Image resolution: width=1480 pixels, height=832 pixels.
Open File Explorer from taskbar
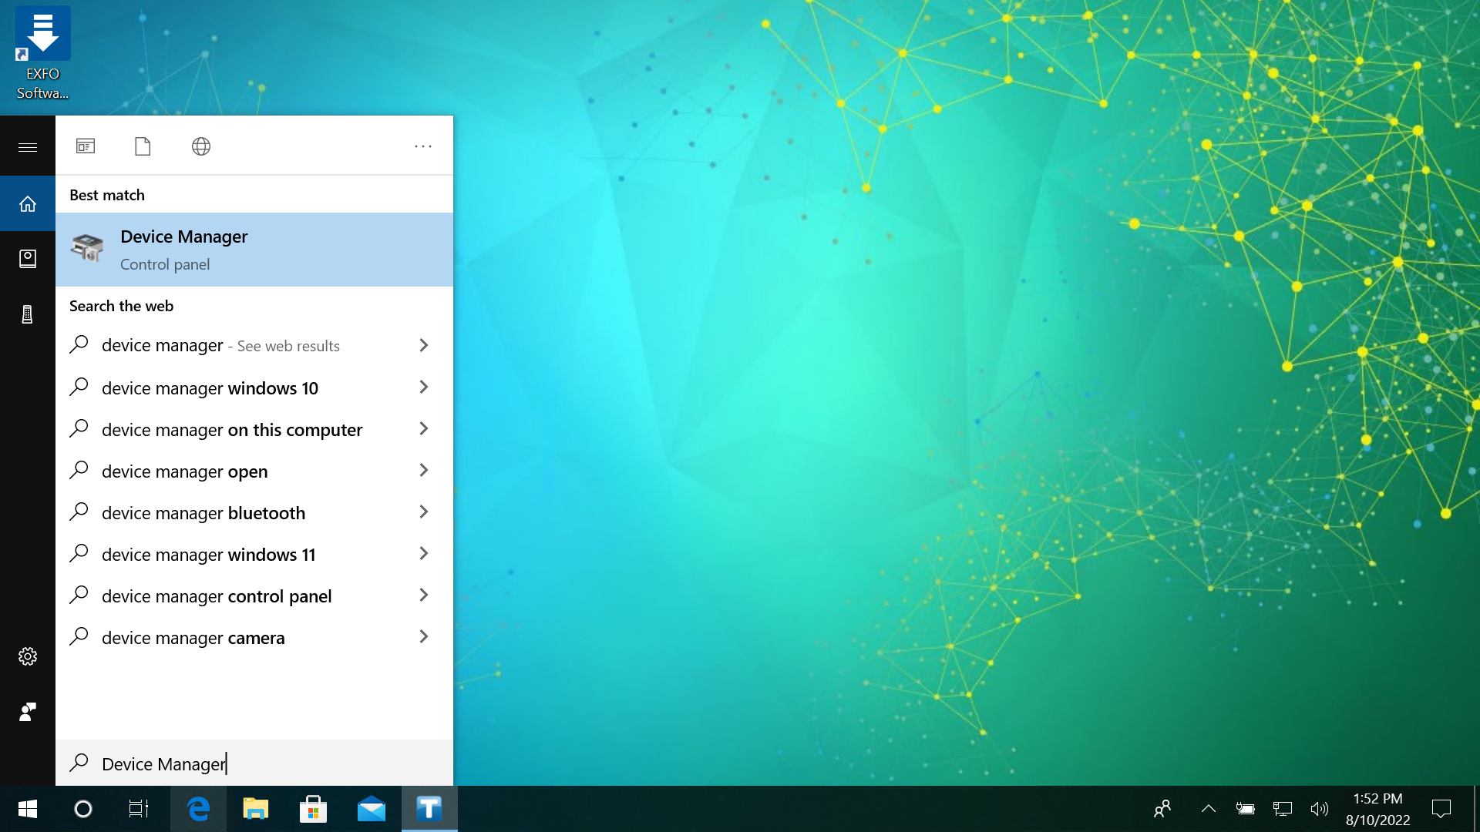coord(255,809)
